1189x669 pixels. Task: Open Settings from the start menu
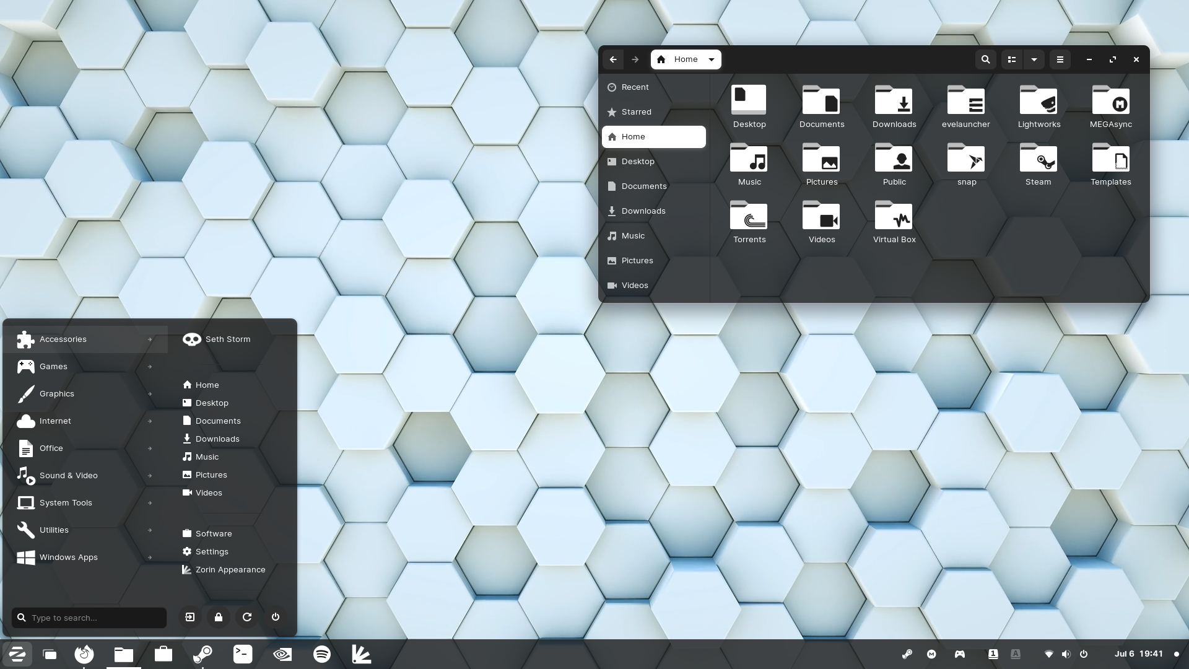[205, 551]
